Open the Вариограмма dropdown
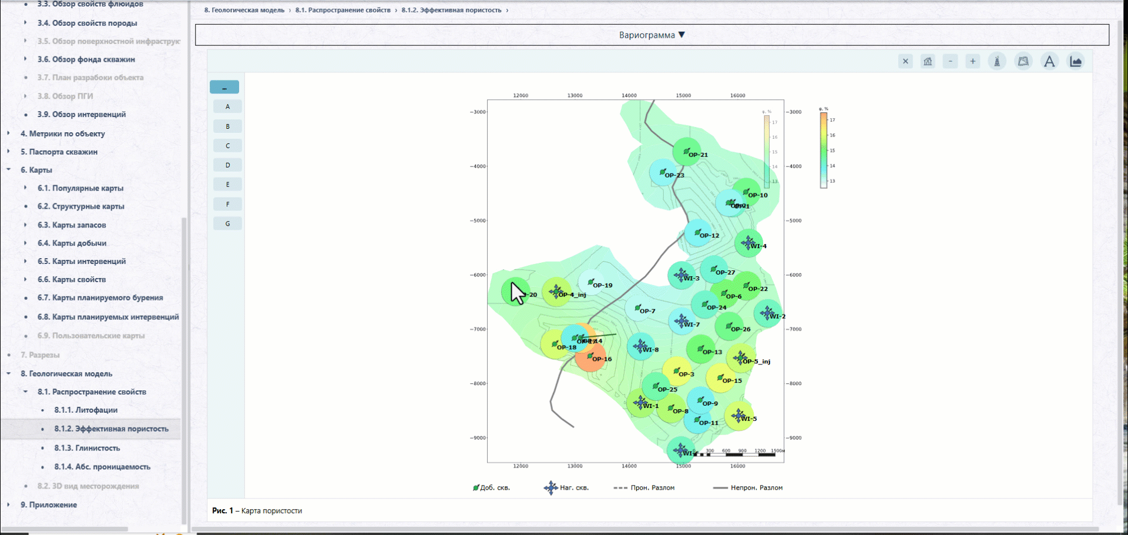This screenshot has height=535, width=1128. coord(652,35)
